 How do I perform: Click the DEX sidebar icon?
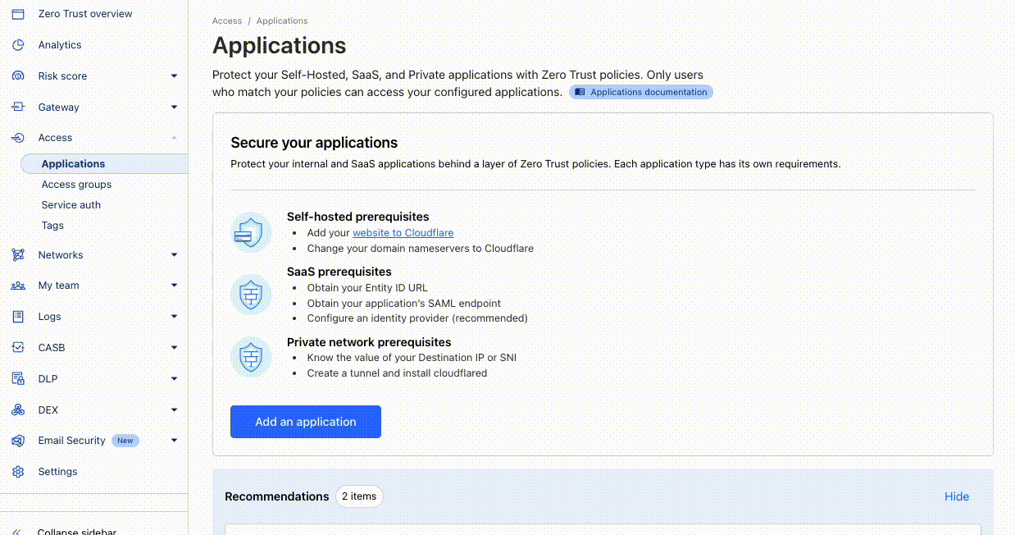[18, 410]
